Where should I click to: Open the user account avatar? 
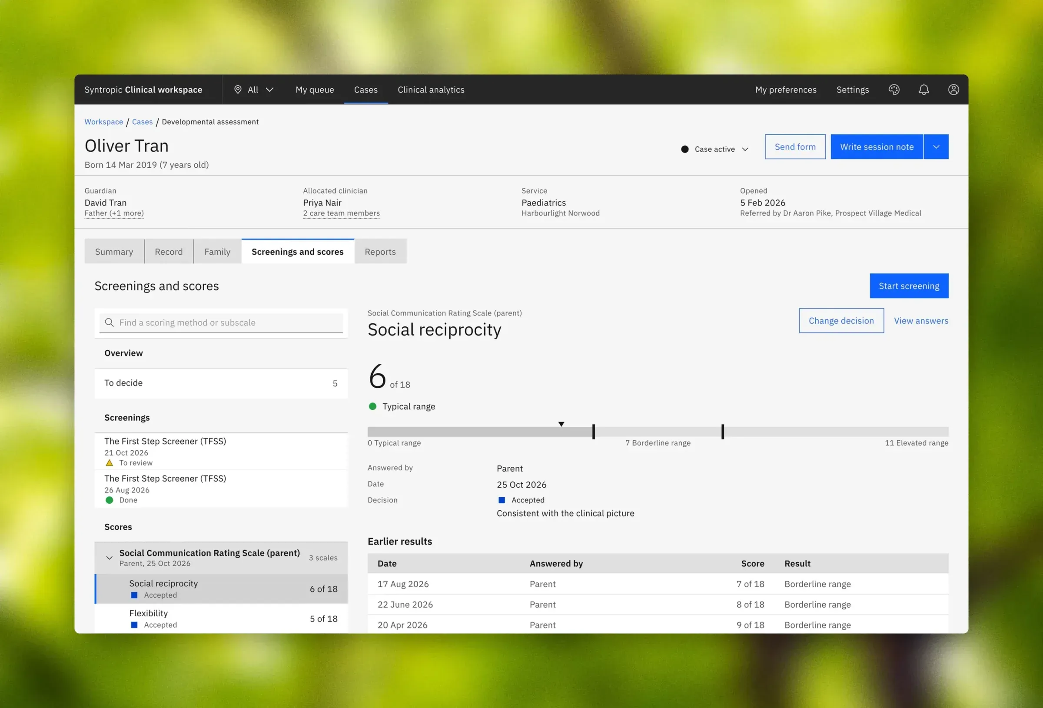click(953, 90)
